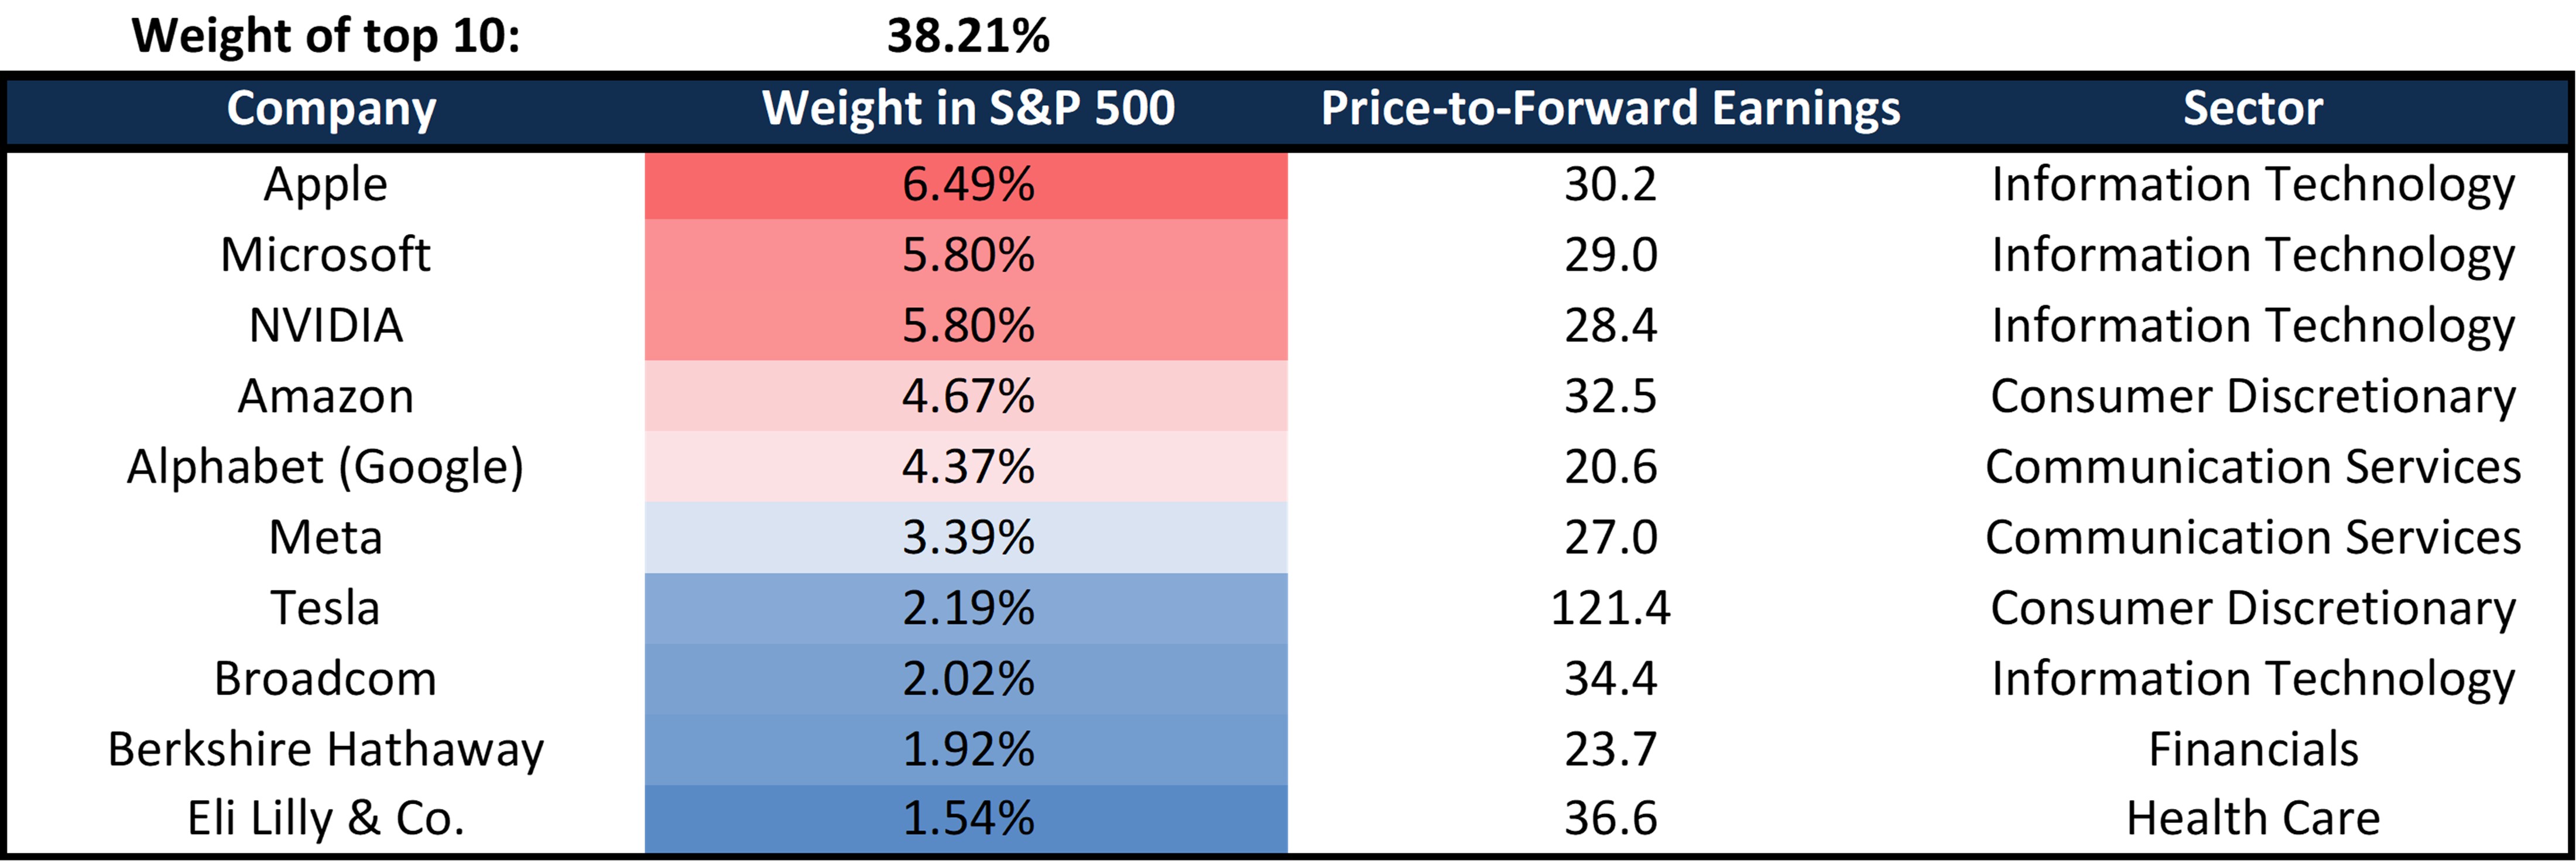Click the 38.21% top 10 weight value
Image resolution: width=2576 pixels, height=861 pixels.
pyautogui.click(x=967, y=36)
